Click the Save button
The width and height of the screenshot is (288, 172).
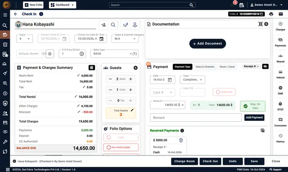point(254,161)
